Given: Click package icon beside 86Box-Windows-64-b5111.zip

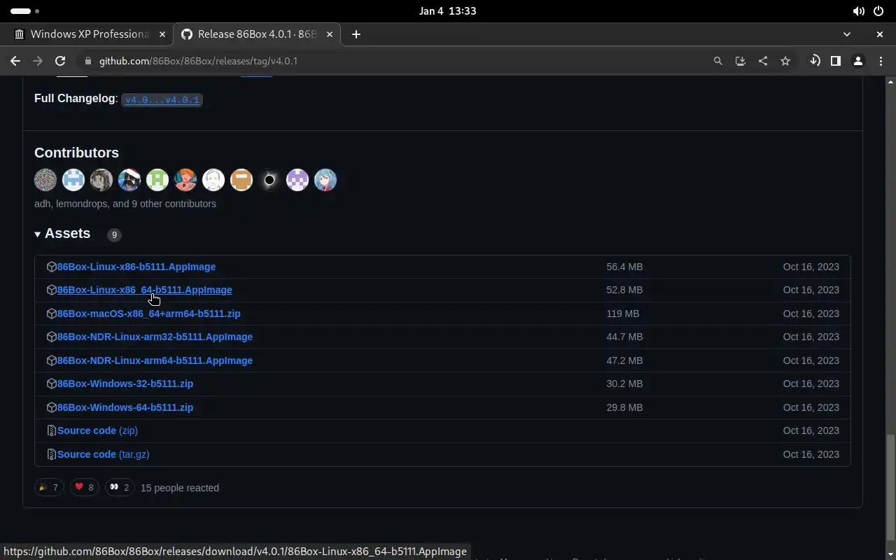Looking at the screenshot, I should tap(51, 407).
